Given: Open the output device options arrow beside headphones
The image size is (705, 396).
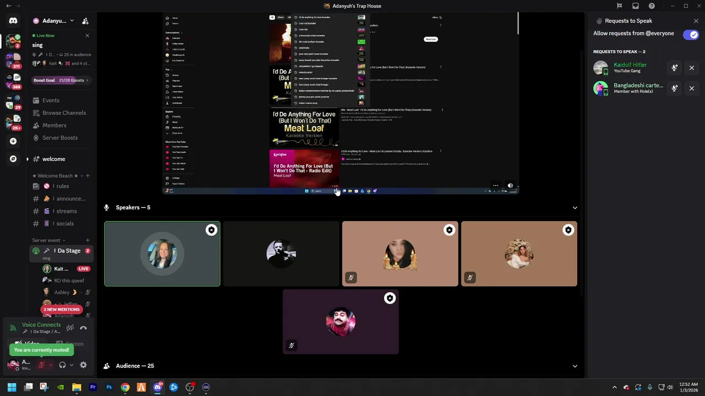Looking at the screenshot, I should [x=71, y=365].
